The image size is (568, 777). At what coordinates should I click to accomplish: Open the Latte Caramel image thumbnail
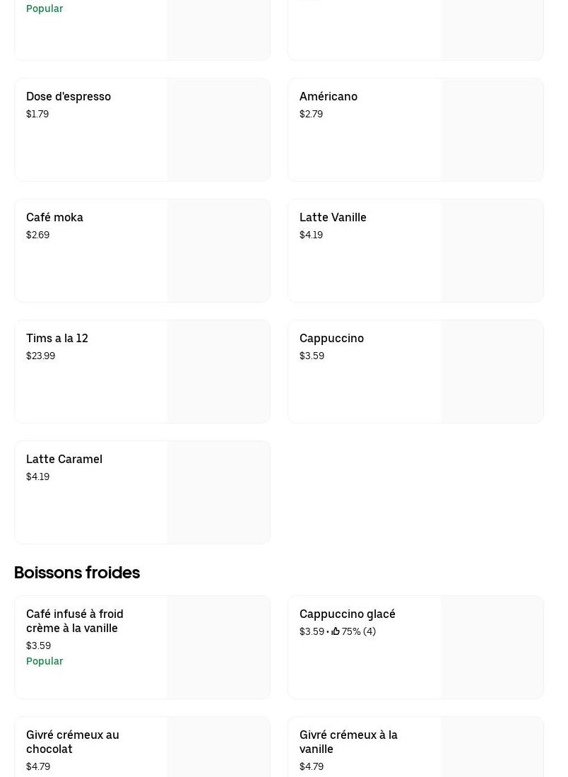(x=219, y=493)
